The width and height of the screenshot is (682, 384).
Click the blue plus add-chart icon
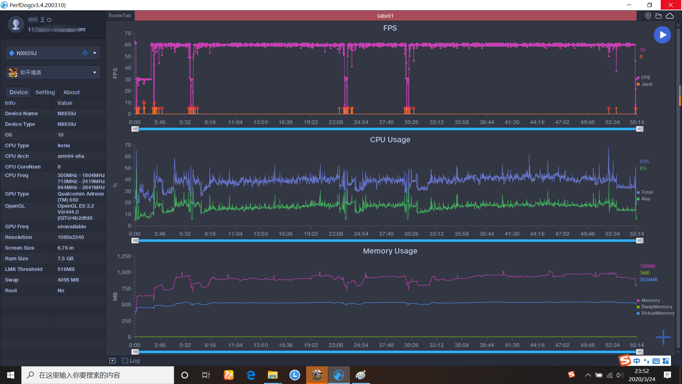(663, 337)
